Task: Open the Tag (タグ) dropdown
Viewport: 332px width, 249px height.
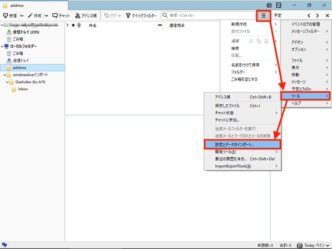Action: coord(113,15)
